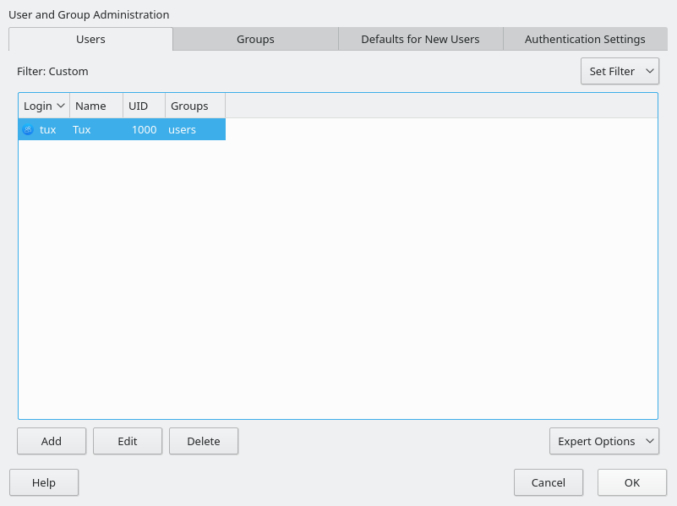Cancel the user administration dialog
The height and width of the screenshot is (506, 677).
549,482
